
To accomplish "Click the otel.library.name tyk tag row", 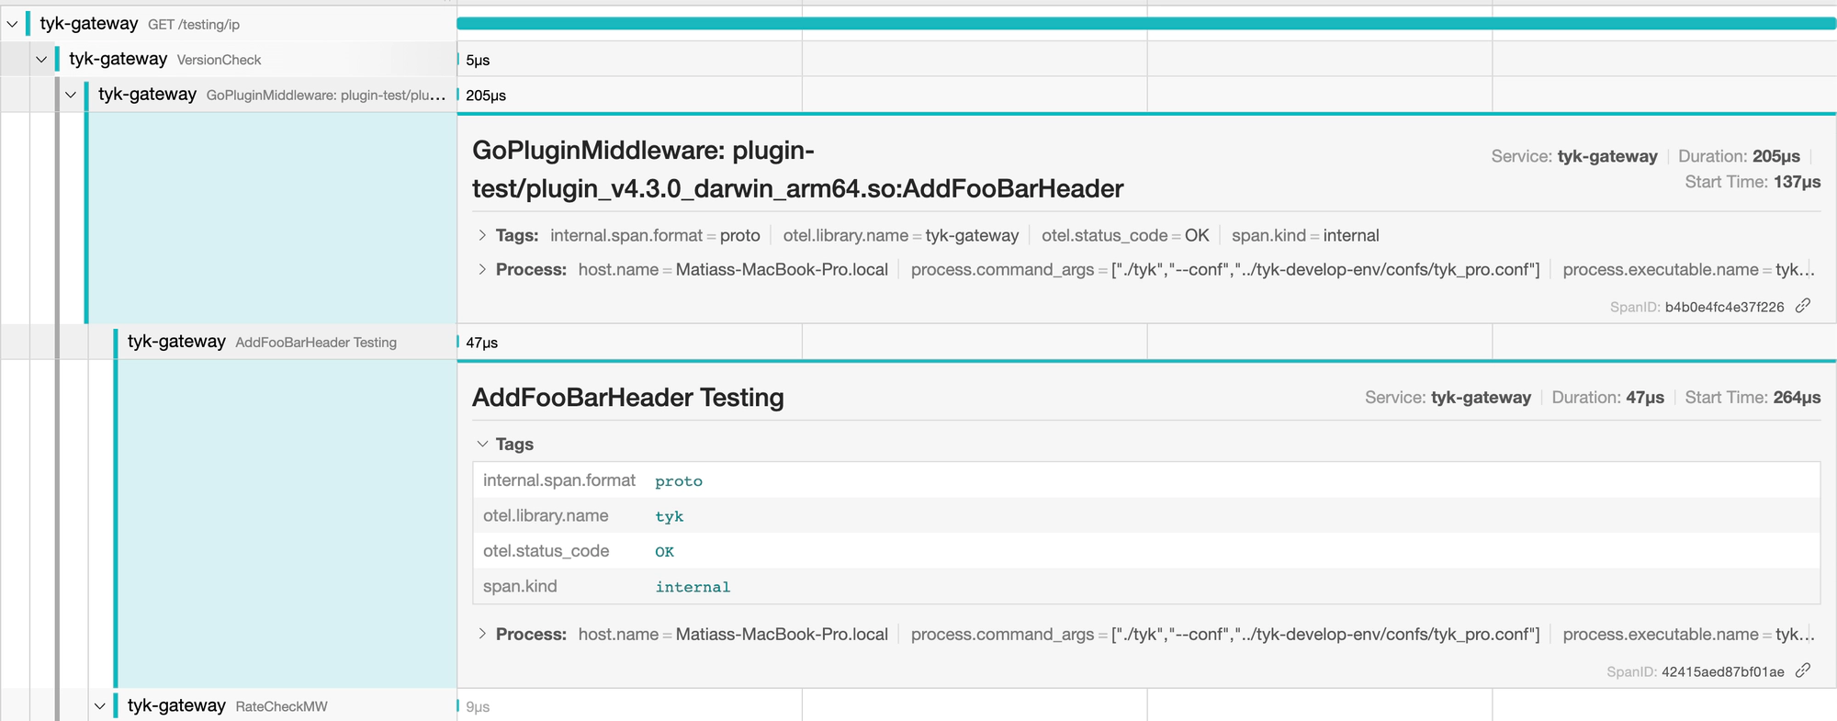I will click(1144, 516).
